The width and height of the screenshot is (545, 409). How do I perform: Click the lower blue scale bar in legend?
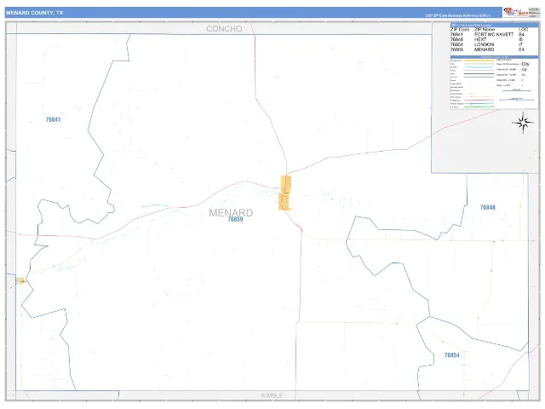[517, 100]
